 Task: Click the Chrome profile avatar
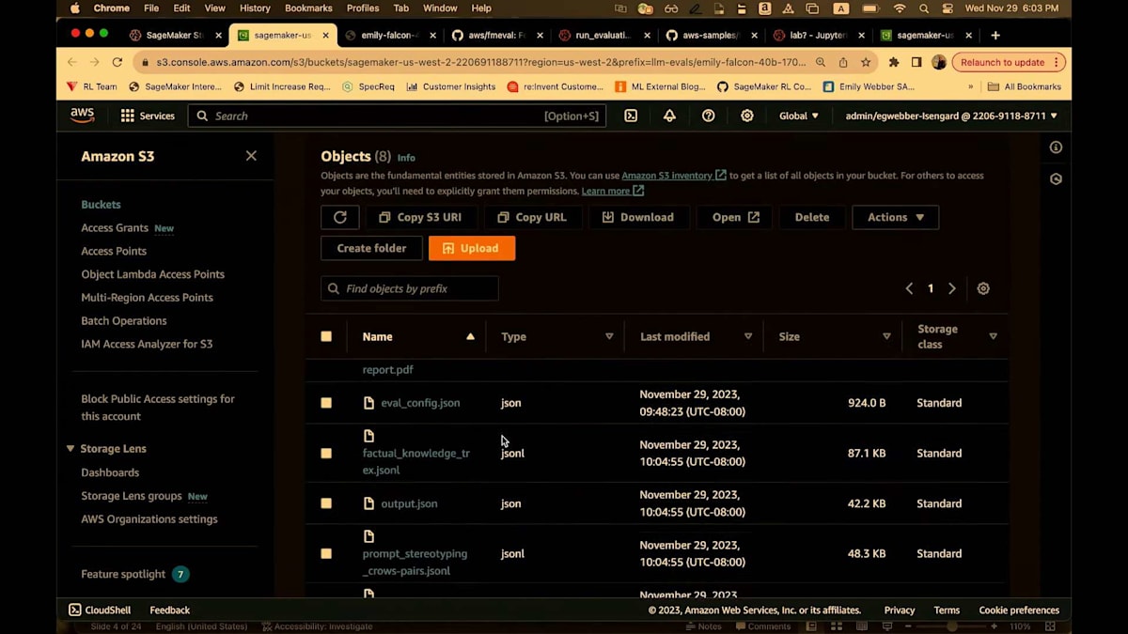tap(939, 62)
